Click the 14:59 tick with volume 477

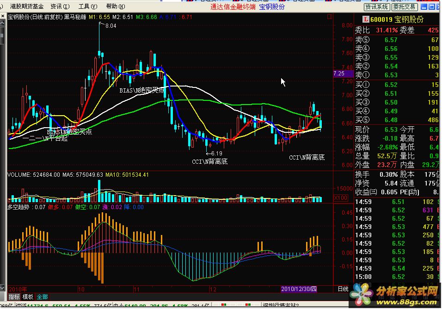click(397, 227)
